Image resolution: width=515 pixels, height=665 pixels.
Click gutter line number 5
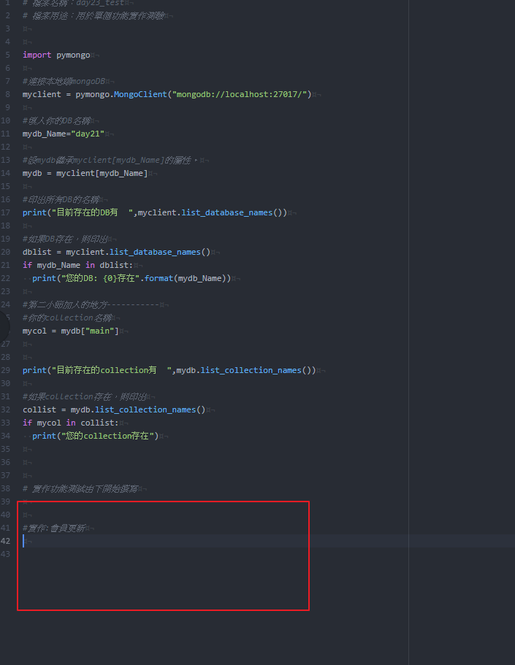click(7, 55)
